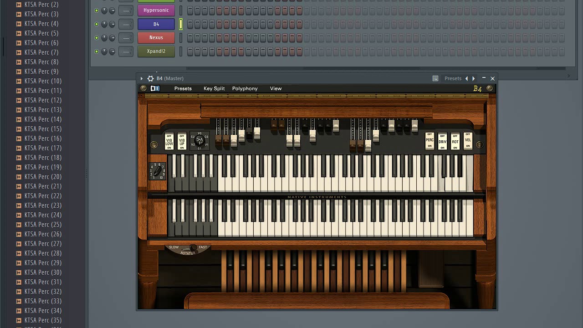Select the Hypersonic channel button
Image resolution: width=583 pixels, height=328 pixels.
[156, 10]
